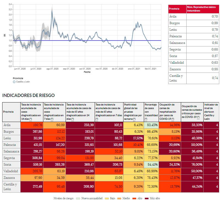Click Soria's 76,00% critical care occupancy cell
Viewport: 222px width, 200px height.
[192, 165]
